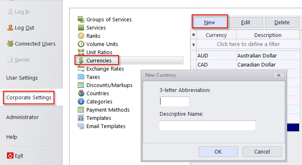This screenshot has width=302, height=165.
Task: Select the AUD Australian Dollar row
Action: 245,55
